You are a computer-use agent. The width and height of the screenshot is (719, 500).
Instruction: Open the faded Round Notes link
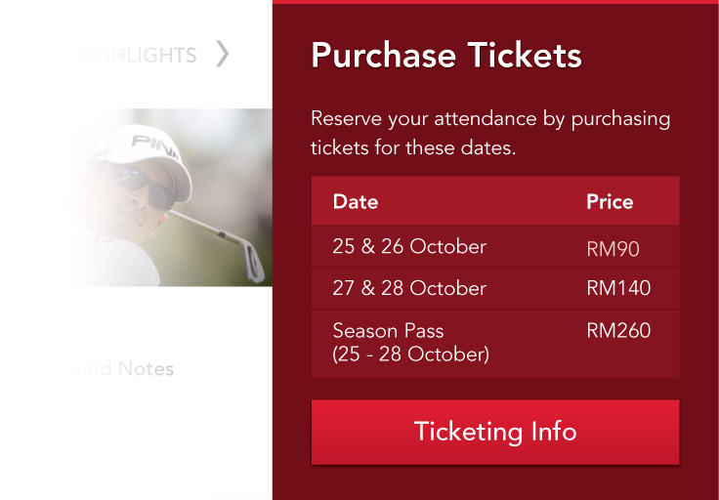point(121,368)
